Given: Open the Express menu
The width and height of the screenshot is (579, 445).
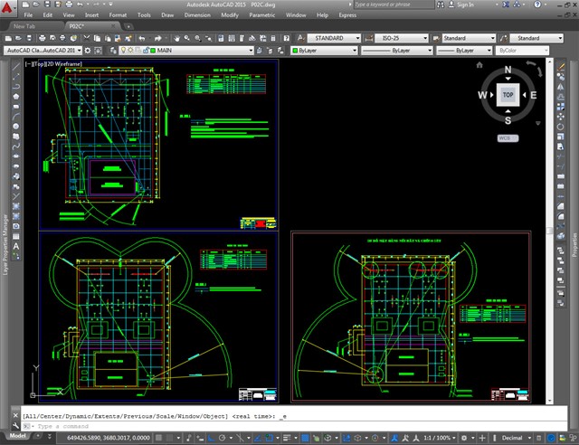Looking at the screenshot, I should pyautogui.click(x=347, y=15).
